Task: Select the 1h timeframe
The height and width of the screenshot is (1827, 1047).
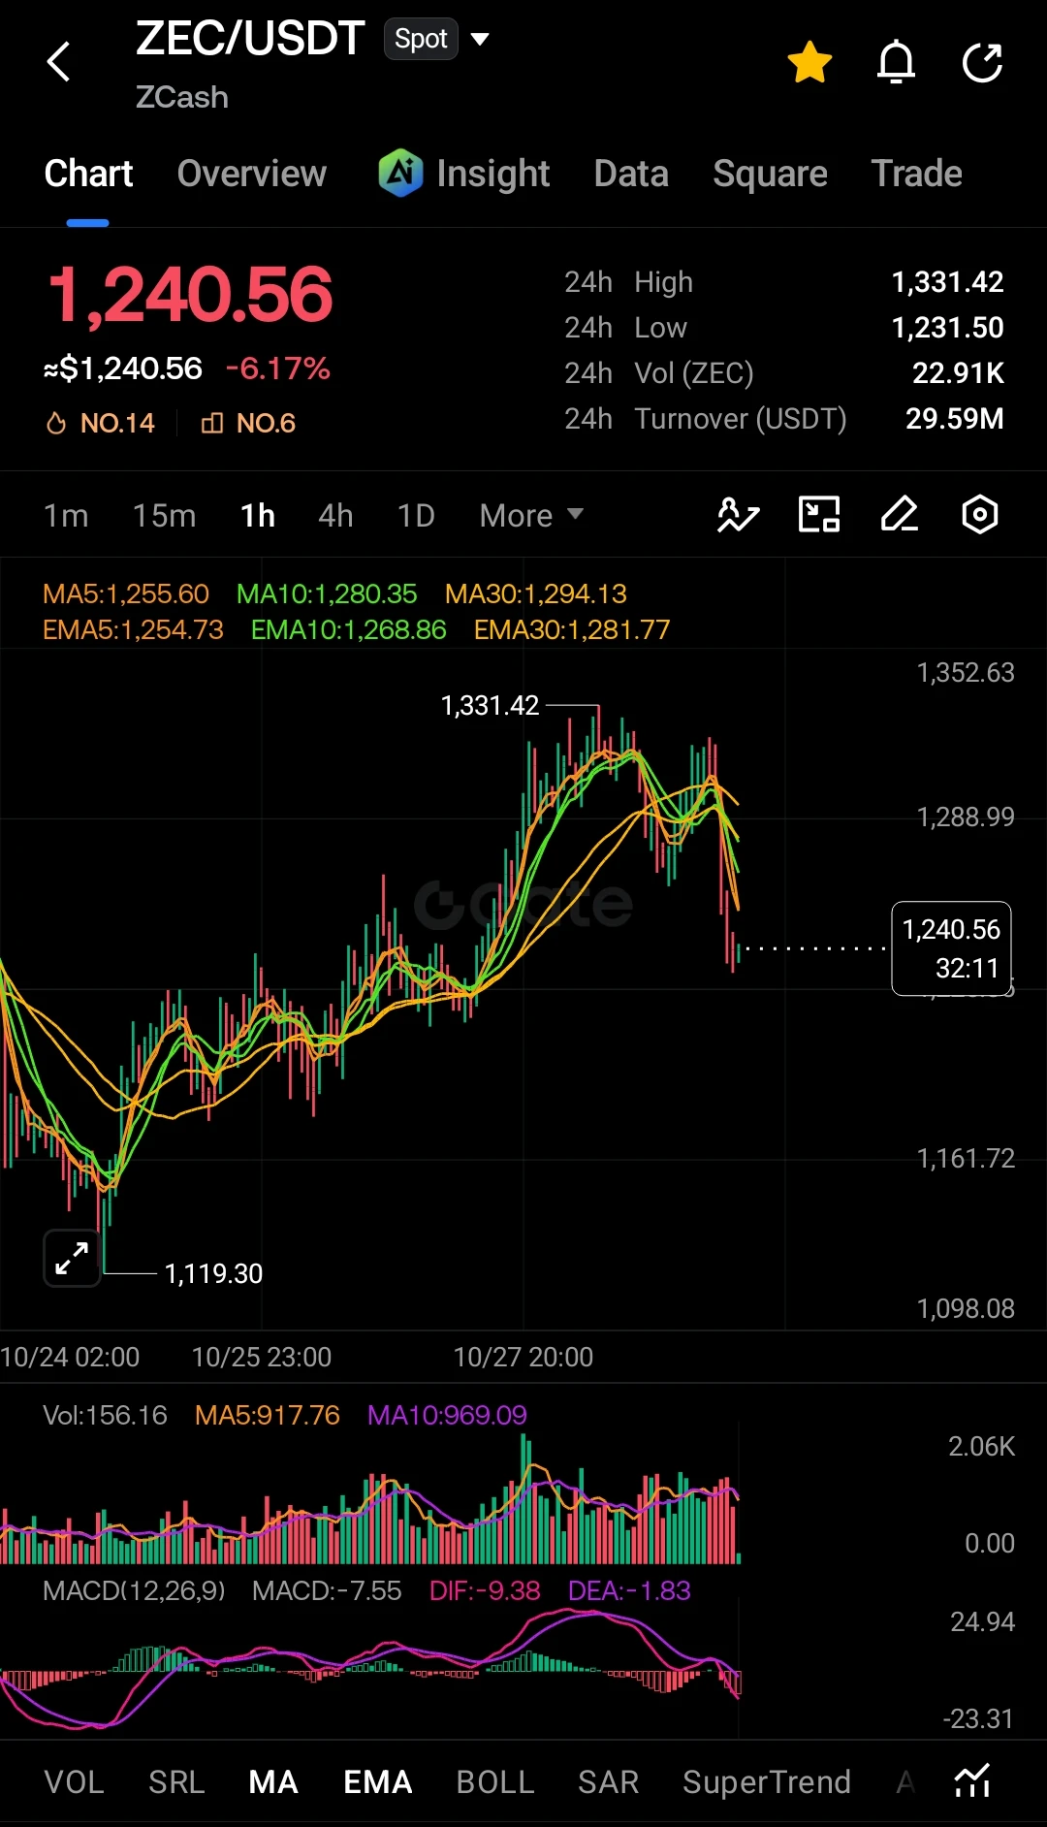Action: point(258,515)
